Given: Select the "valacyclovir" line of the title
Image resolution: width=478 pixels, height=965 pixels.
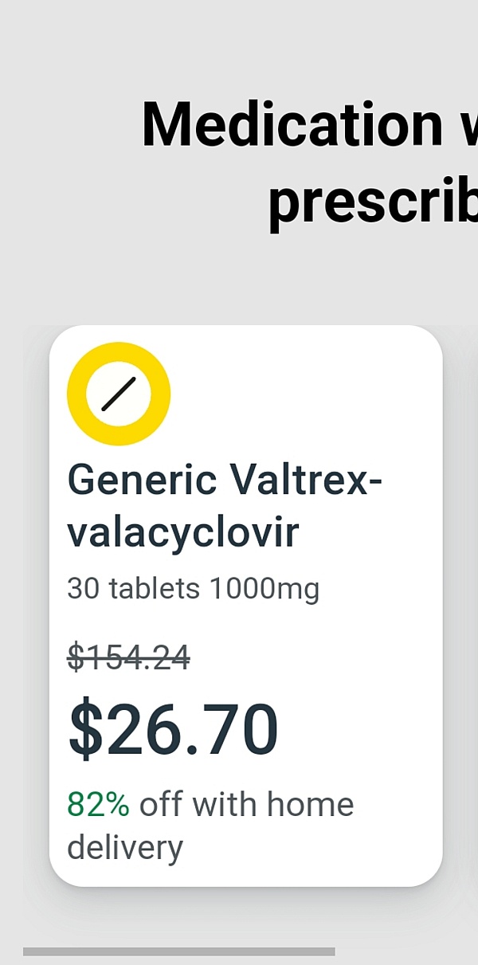Looking at the screenshot, I should (x=182, y=532).
